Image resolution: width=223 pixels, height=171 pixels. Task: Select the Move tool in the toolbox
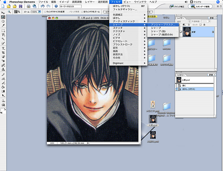pyautogui.click(x=3, y=13)
